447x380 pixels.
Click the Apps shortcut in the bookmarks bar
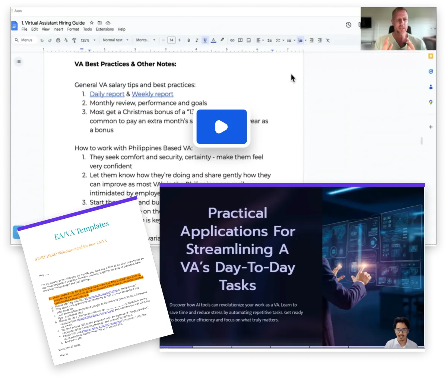point(16,11)
